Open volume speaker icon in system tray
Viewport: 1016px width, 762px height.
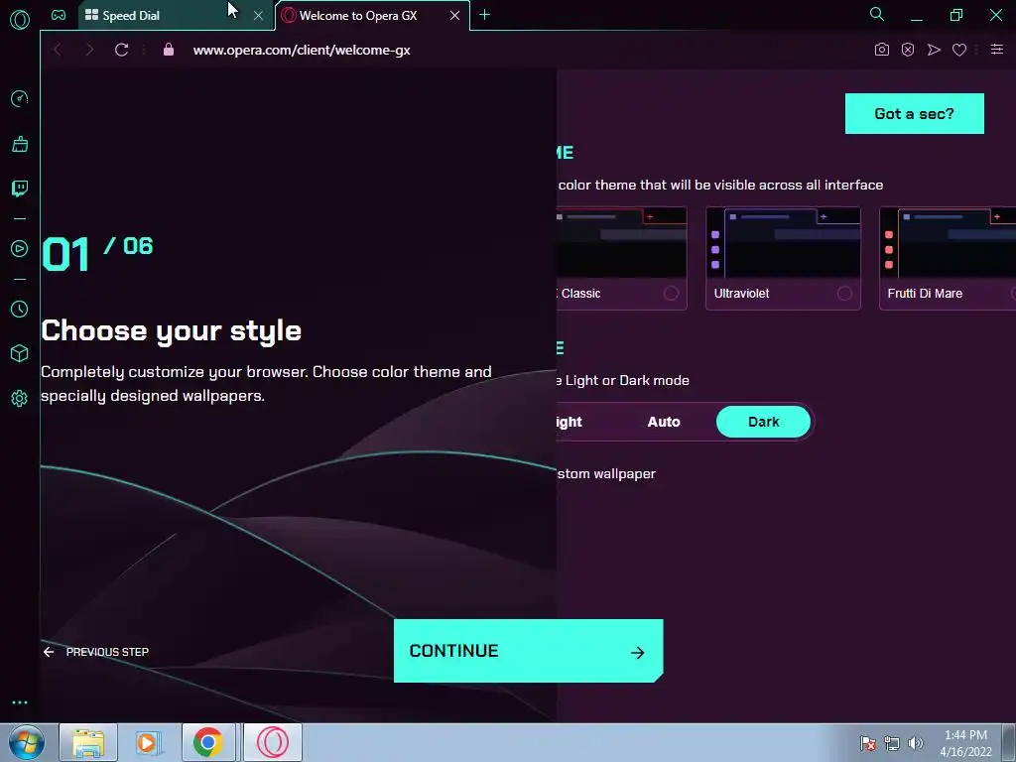(916, 743)
